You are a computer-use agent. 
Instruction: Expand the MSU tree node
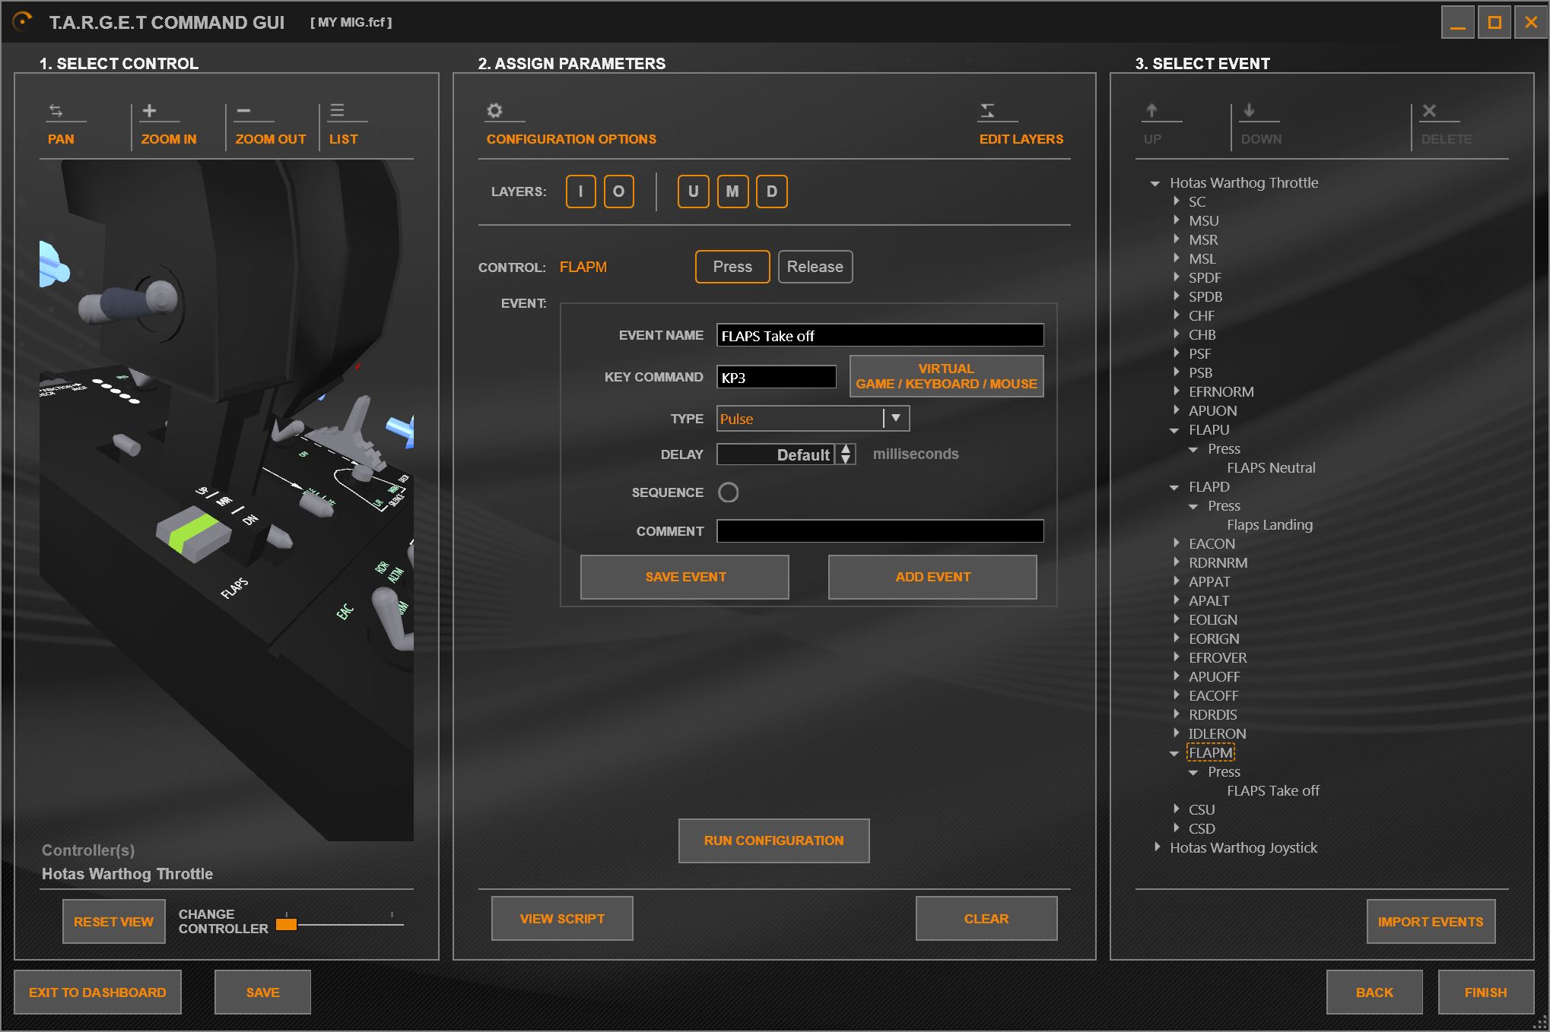click(1176, 220)
